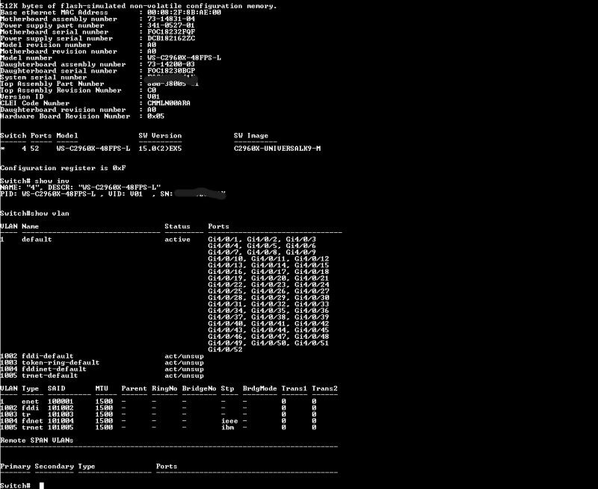Screen dimensions: 598x489
Task: Click the 'BrdgMode' column header
Action: pyautogui.click(x=259, y=388)
